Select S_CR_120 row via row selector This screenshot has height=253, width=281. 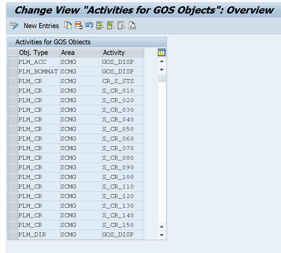[13, 196]
